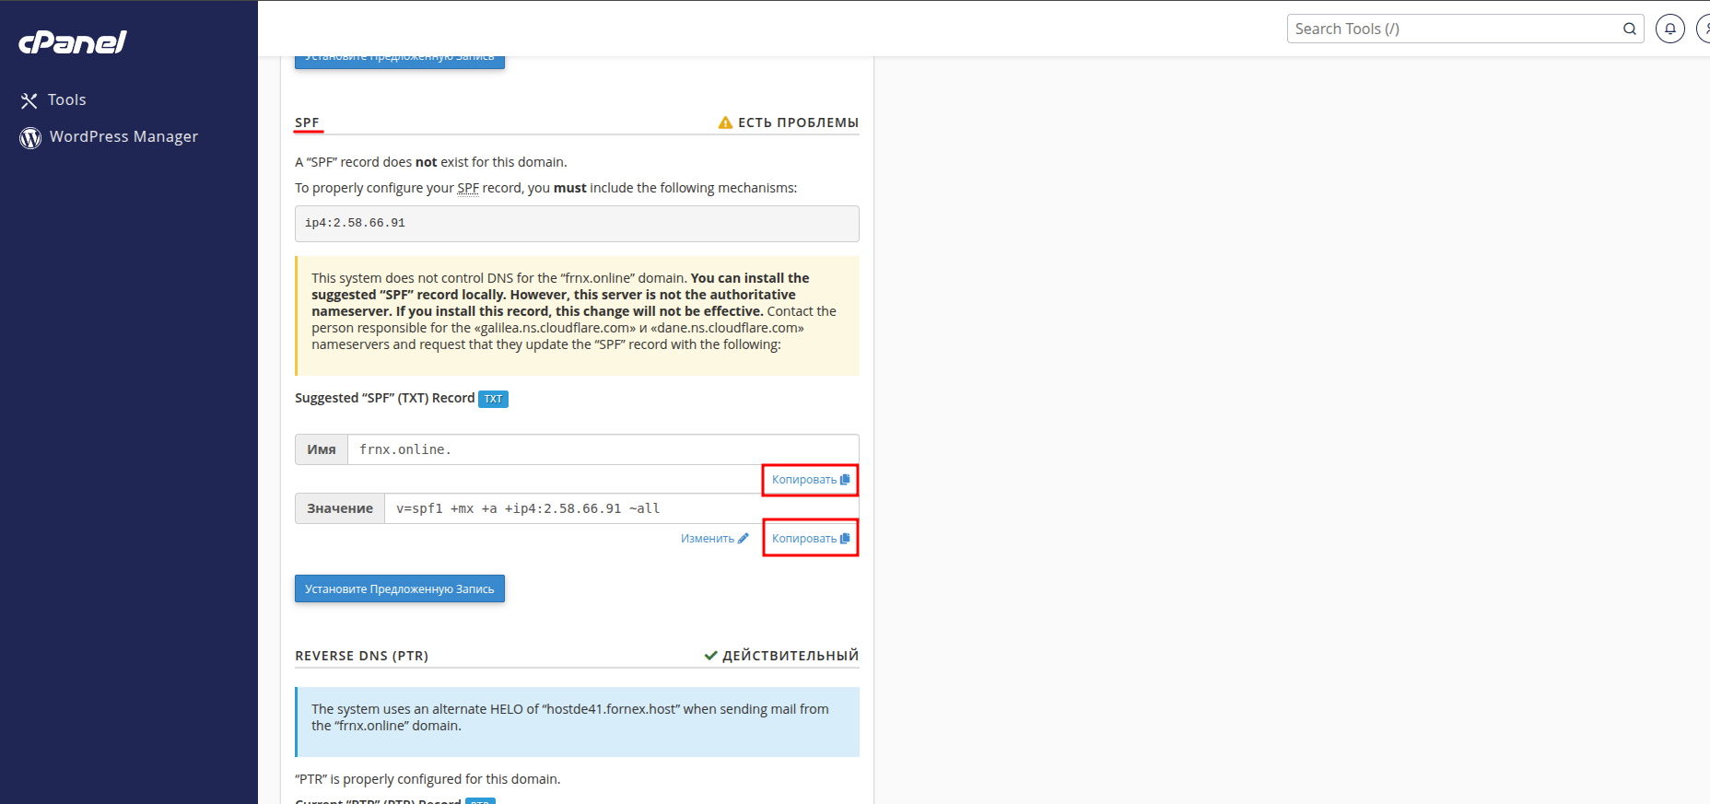
Task: Click the underlined SPF abbreviation in the text
Action: pos(468,188)
